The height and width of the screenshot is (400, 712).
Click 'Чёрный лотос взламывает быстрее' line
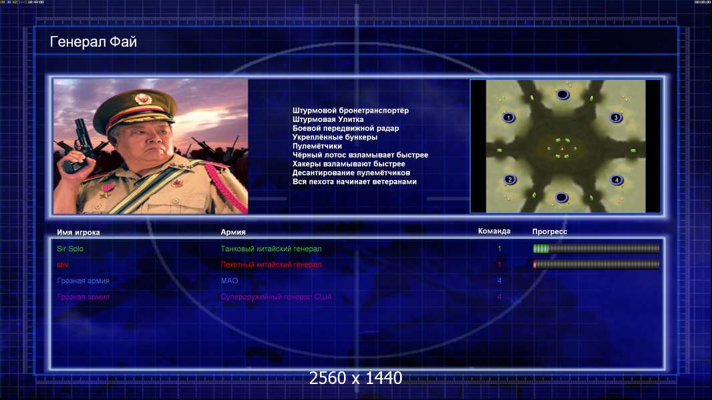[x=360, y=155]
